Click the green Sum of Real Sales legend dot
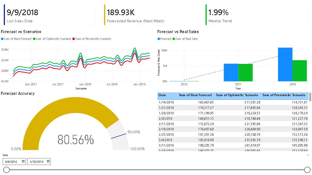The width and height of the screenshot is (312, 175). click(x=173, y=38)
